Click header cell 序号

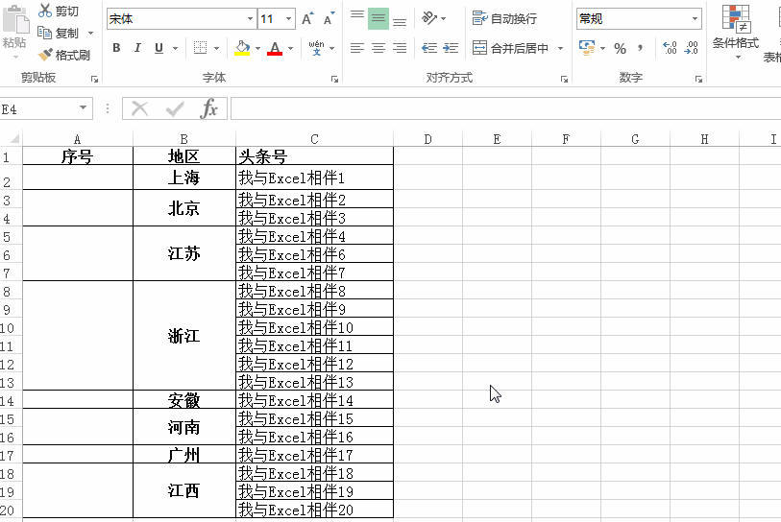[x=78, y=156]
